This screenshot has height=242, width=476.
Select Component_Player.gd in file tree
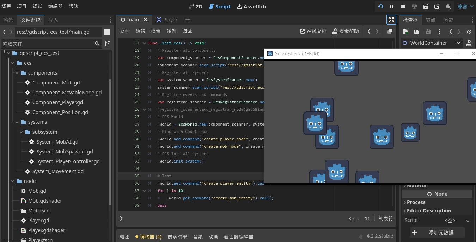pos(57,102)
